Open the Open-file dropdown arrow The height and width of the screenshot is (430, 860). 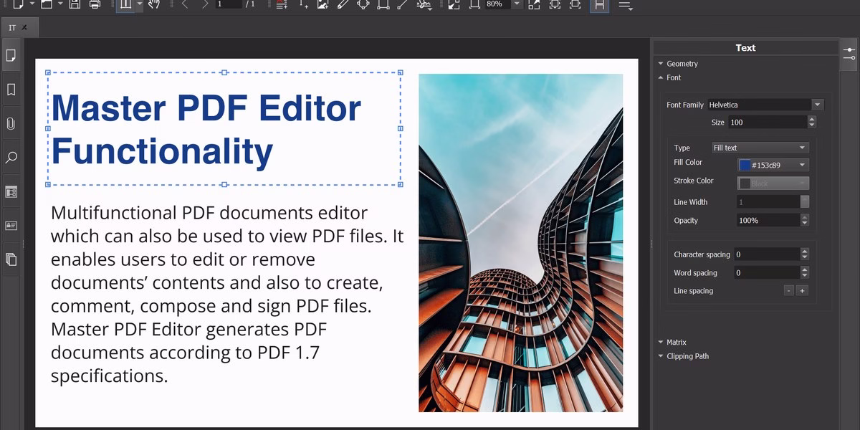(59, 4)
